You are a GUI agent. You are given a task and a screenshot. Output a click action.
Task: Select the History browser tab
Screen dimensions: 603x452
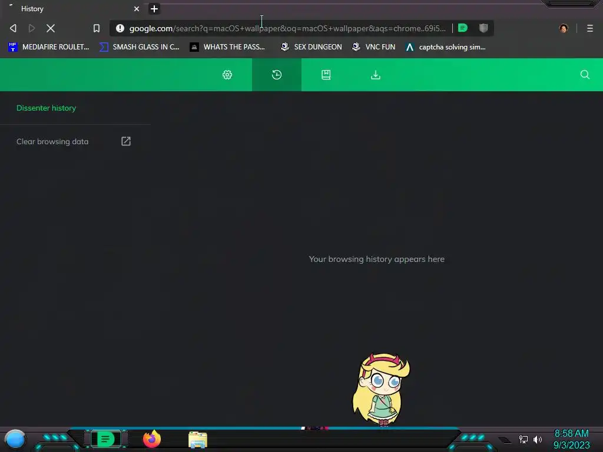coord(73,8)
